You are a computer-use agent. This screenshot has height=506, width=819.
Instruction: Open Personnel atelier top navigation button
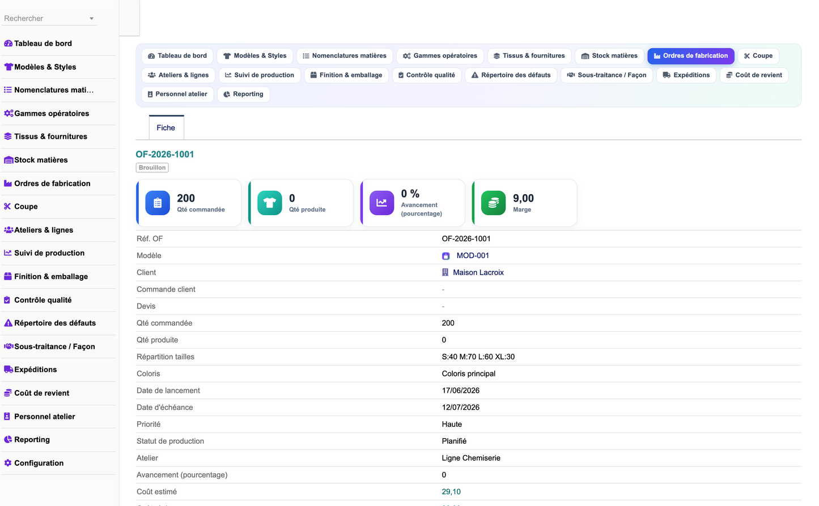pyautogui.click(x=177, y=95)
